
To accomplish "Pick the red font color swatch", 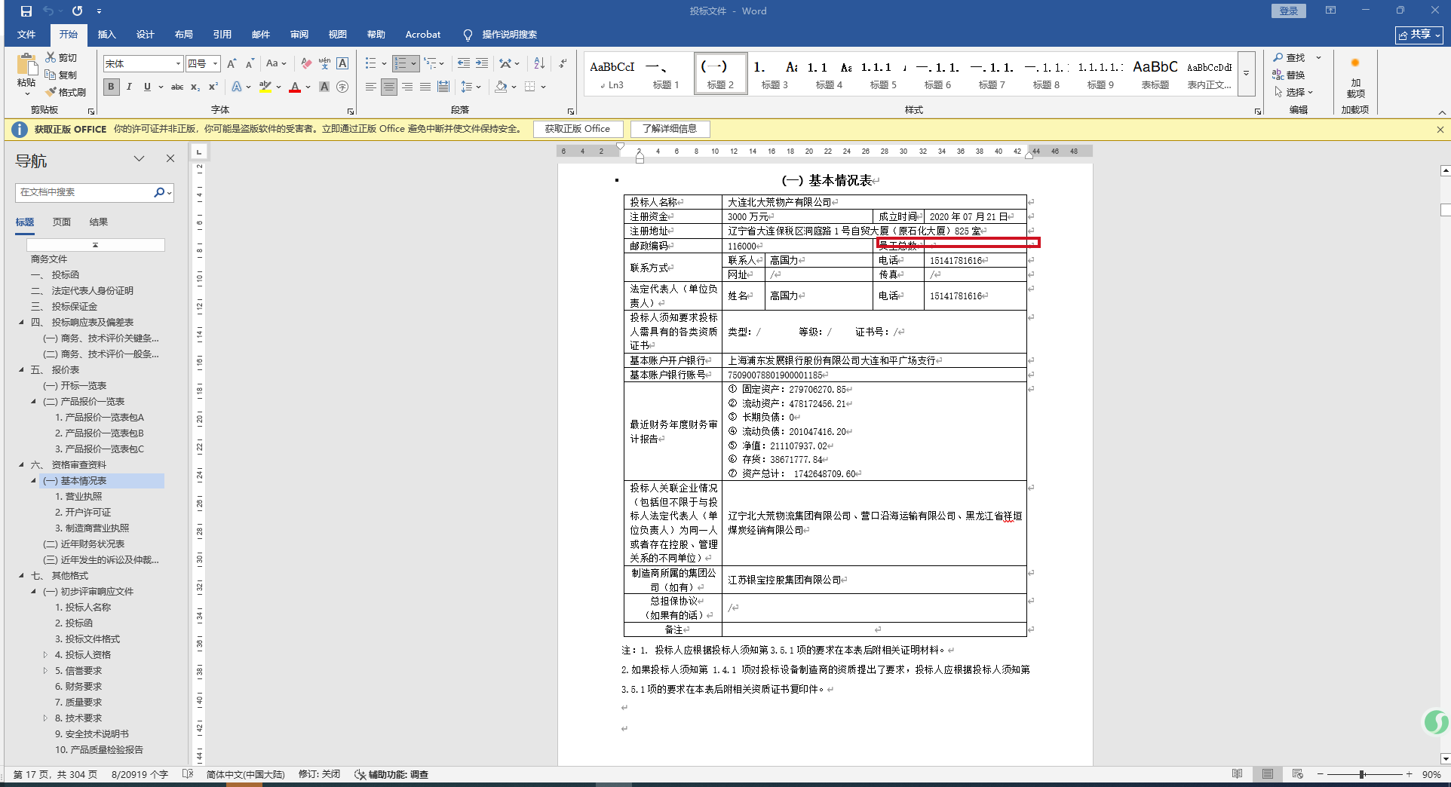I will tap(295, 87).
